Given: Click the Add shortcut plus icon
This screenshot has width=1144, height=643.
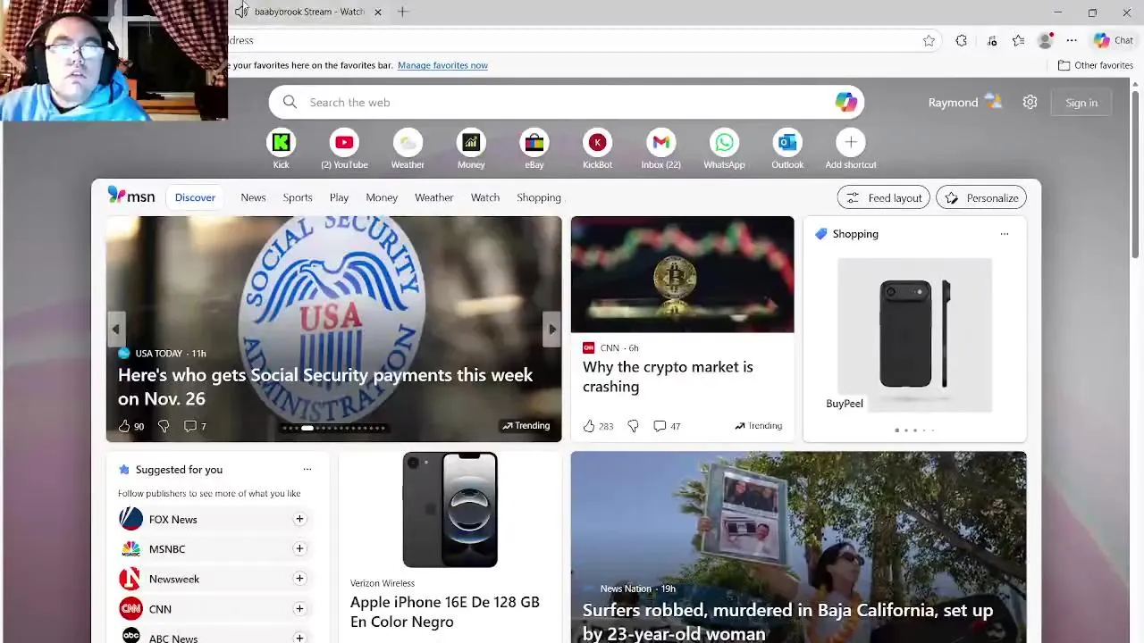Looking at the screenshot, I should pyautogui.click(x=851, y=142).
